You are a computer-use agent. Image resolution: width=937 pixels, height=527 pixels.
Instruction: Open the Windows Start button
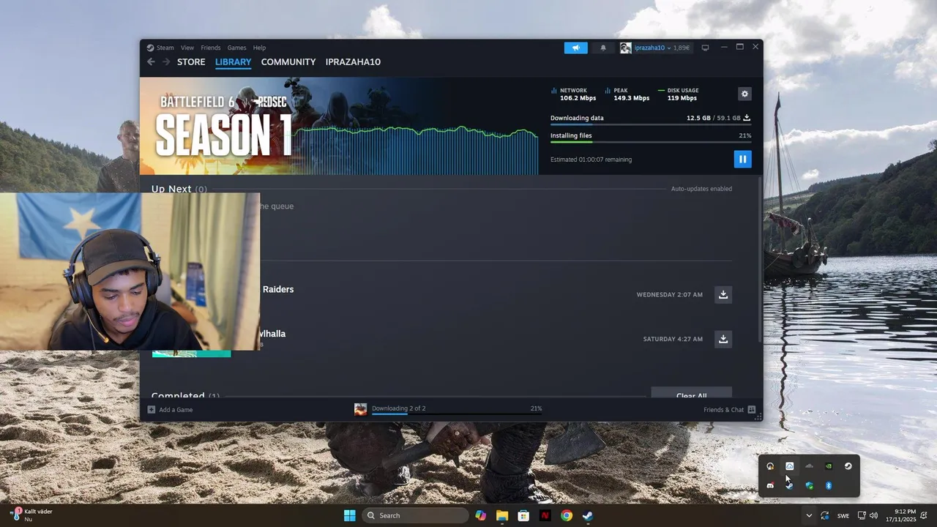point(350,515)
